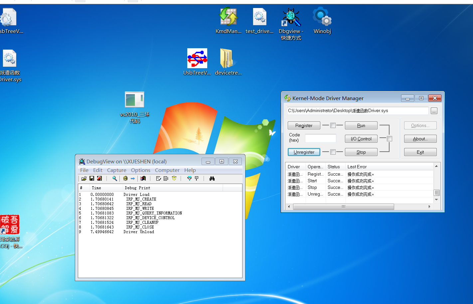Toggle the Capture magnifier icon in DebugView

[x=115, y=179]
